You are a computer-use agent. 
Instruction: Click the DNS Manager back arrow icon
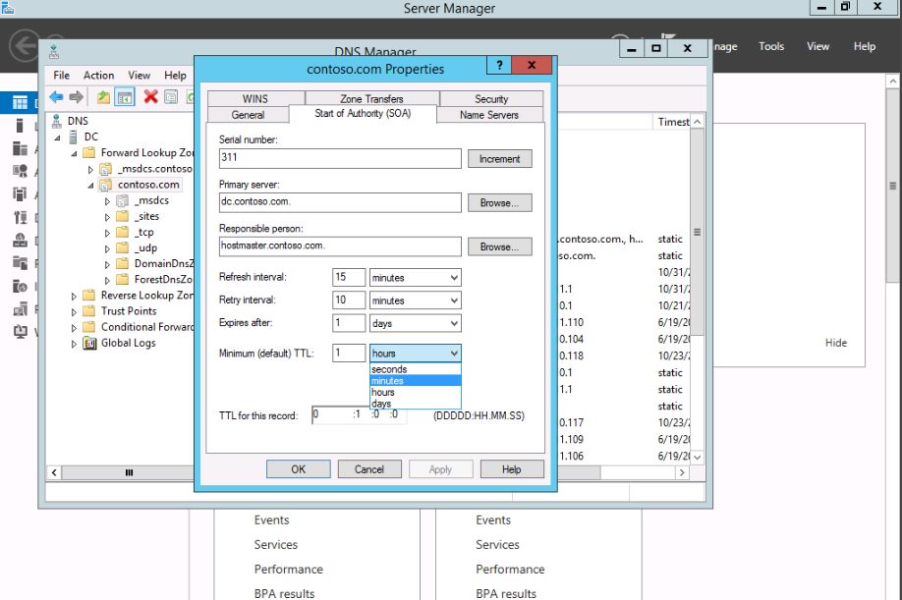[56, 96]
